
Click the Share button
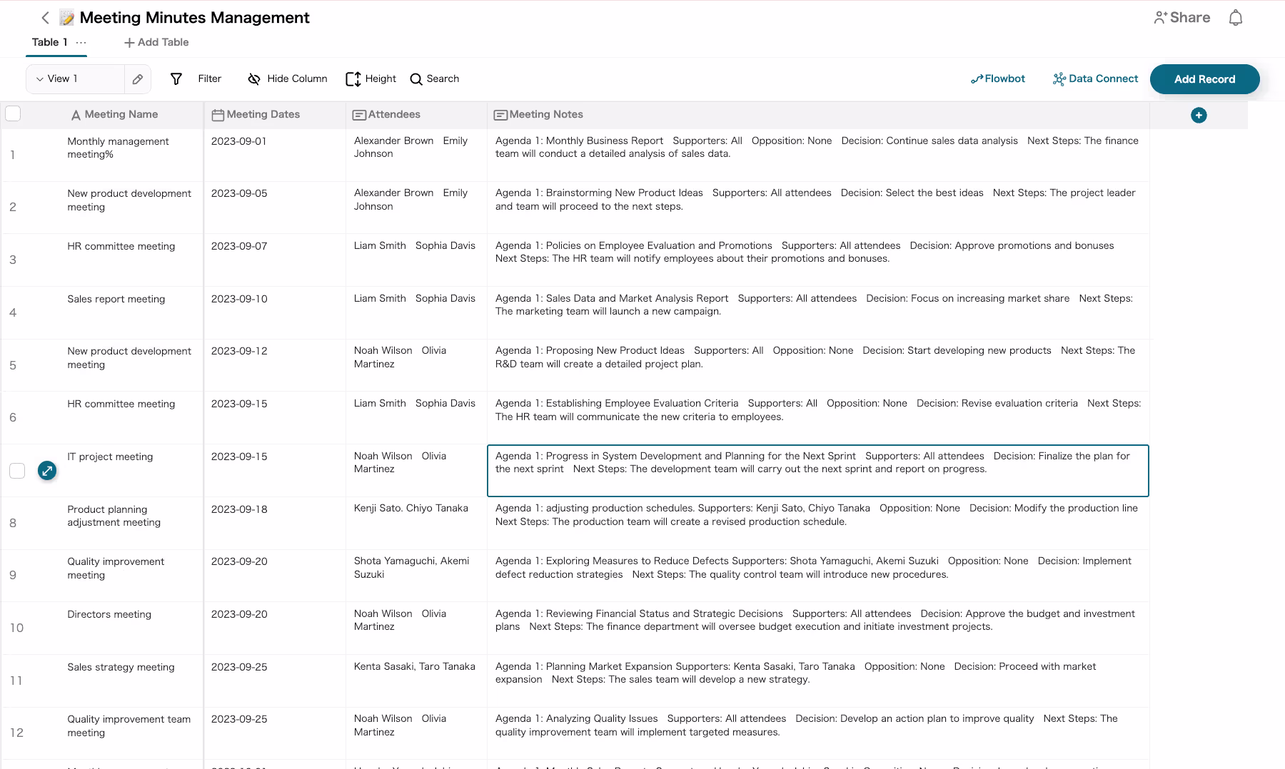click(x=1181, y=18)
